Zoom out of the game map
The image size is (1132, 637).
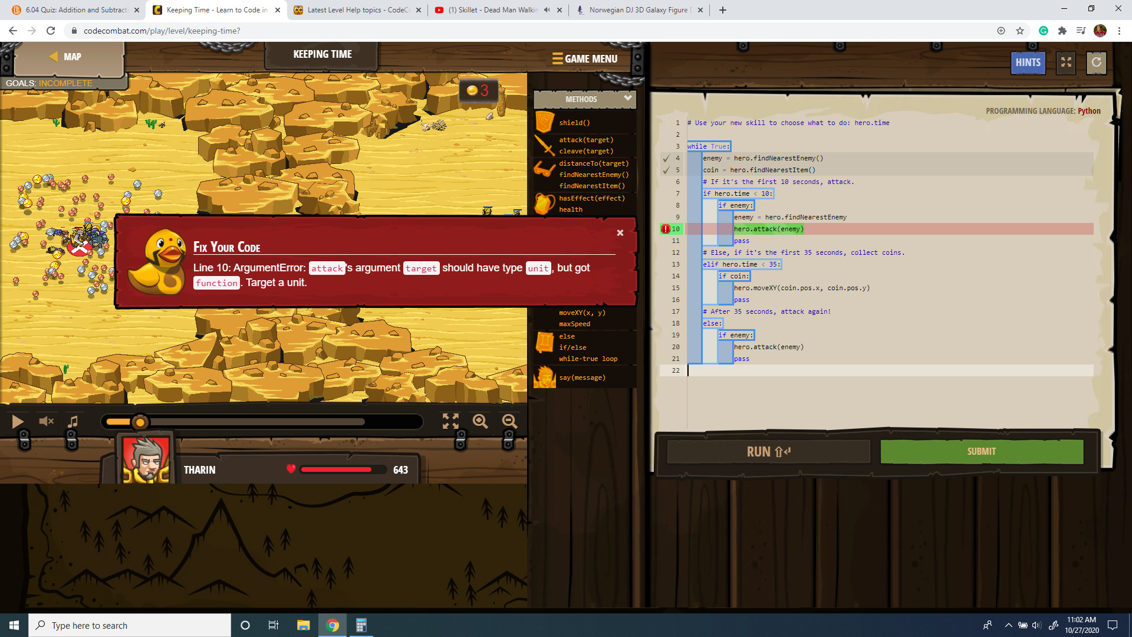509,421
